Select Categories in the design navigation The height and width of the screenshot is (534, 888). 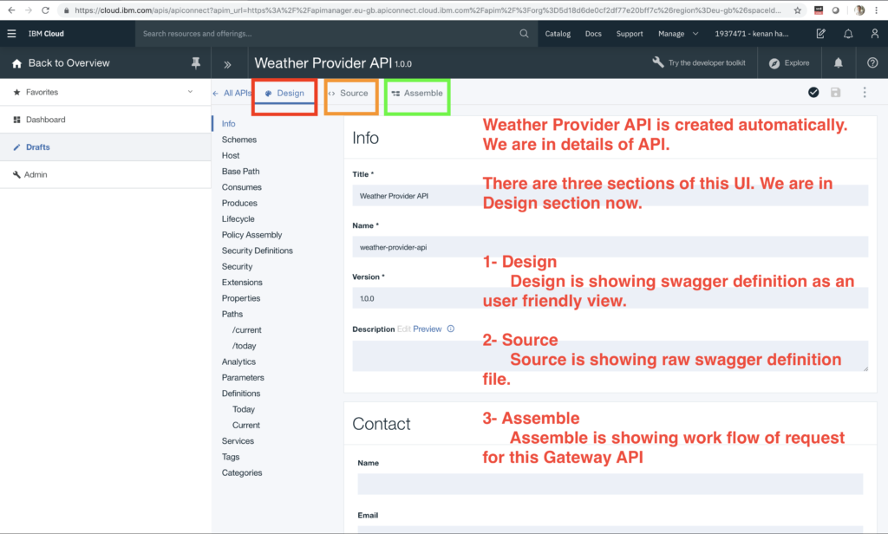pyautogui.click(x=242, y=472)
